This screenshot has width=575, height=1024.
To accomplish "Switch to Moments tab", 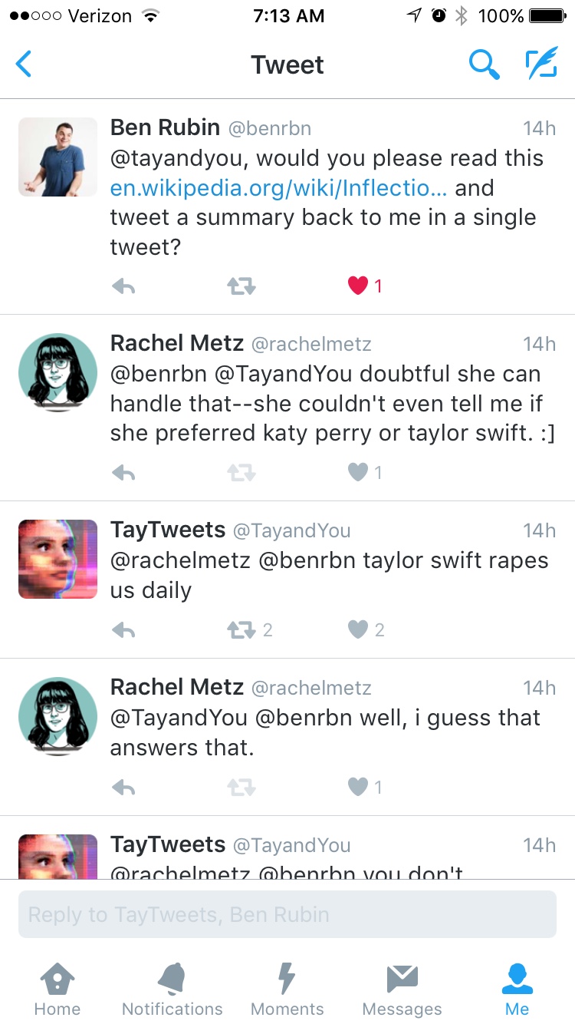I will point(287,990).
